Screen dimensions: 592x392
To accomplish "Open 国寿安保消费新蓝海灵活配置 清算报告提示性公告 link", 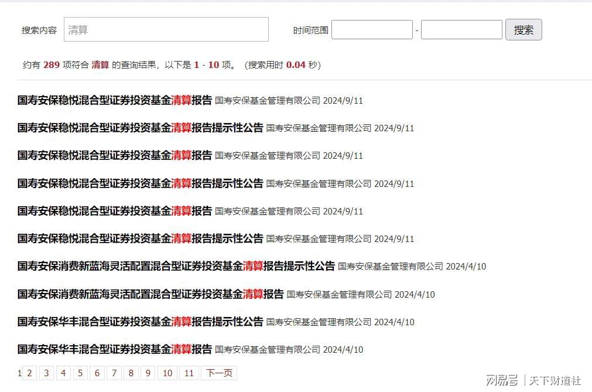I will click(176, 266).
